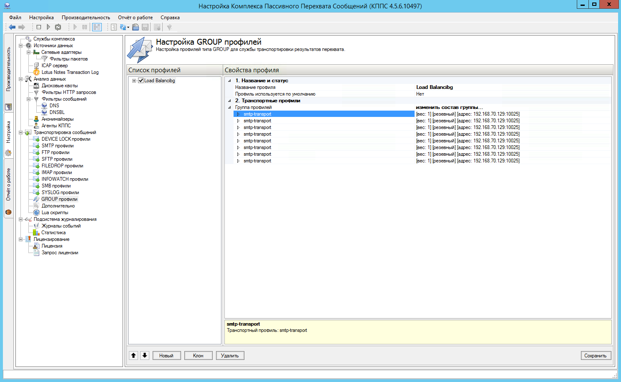Click the blue open folder toolbar icon
This screenshot has width=621, height=382.
(x=136, y=27)
